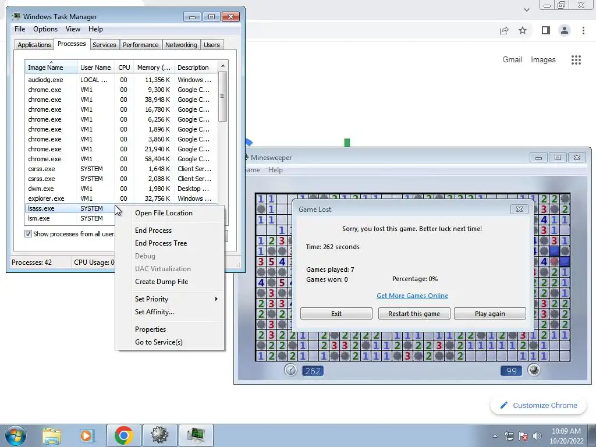The width and height of the screenshot is (596, 447).
Task: Bookmark this page with the star icon
Action: [523, 30]
